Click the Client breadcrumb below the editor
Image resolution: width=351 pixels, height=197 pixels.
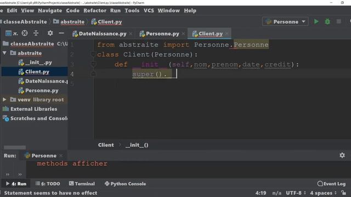coord(106,145)
